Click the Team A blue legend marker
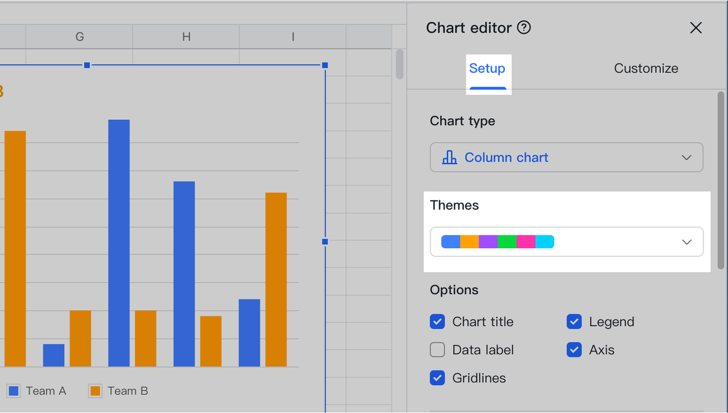Image resolution: width=728 pixels, height=413 pixels. click(13, 391)
